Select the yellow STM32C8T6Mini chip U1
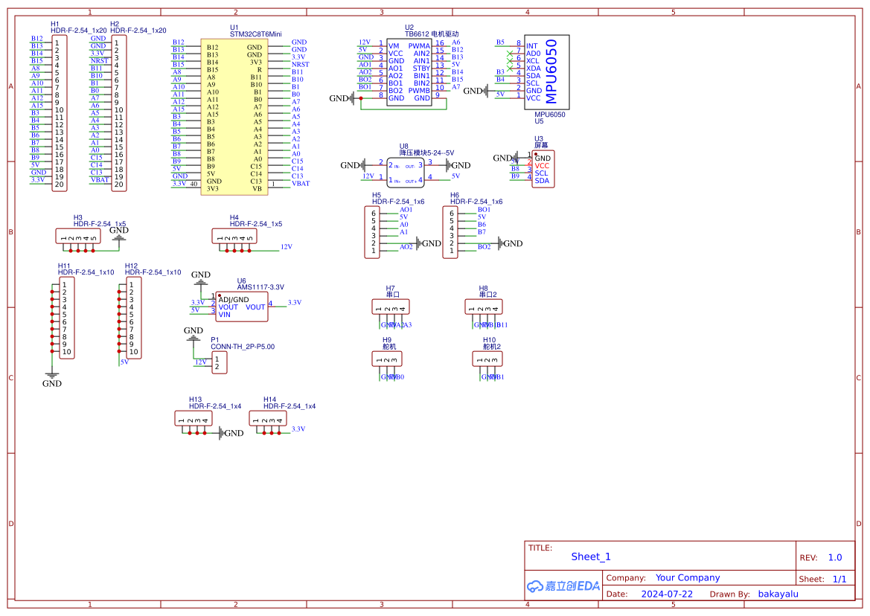The width and height of the screenshot is (870, 616). pyautogui.click(x=234, y=118)
